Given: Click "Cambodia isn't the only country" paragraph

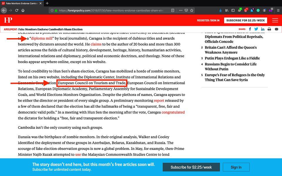Looking at the screenshot, I should coord(60,128).
